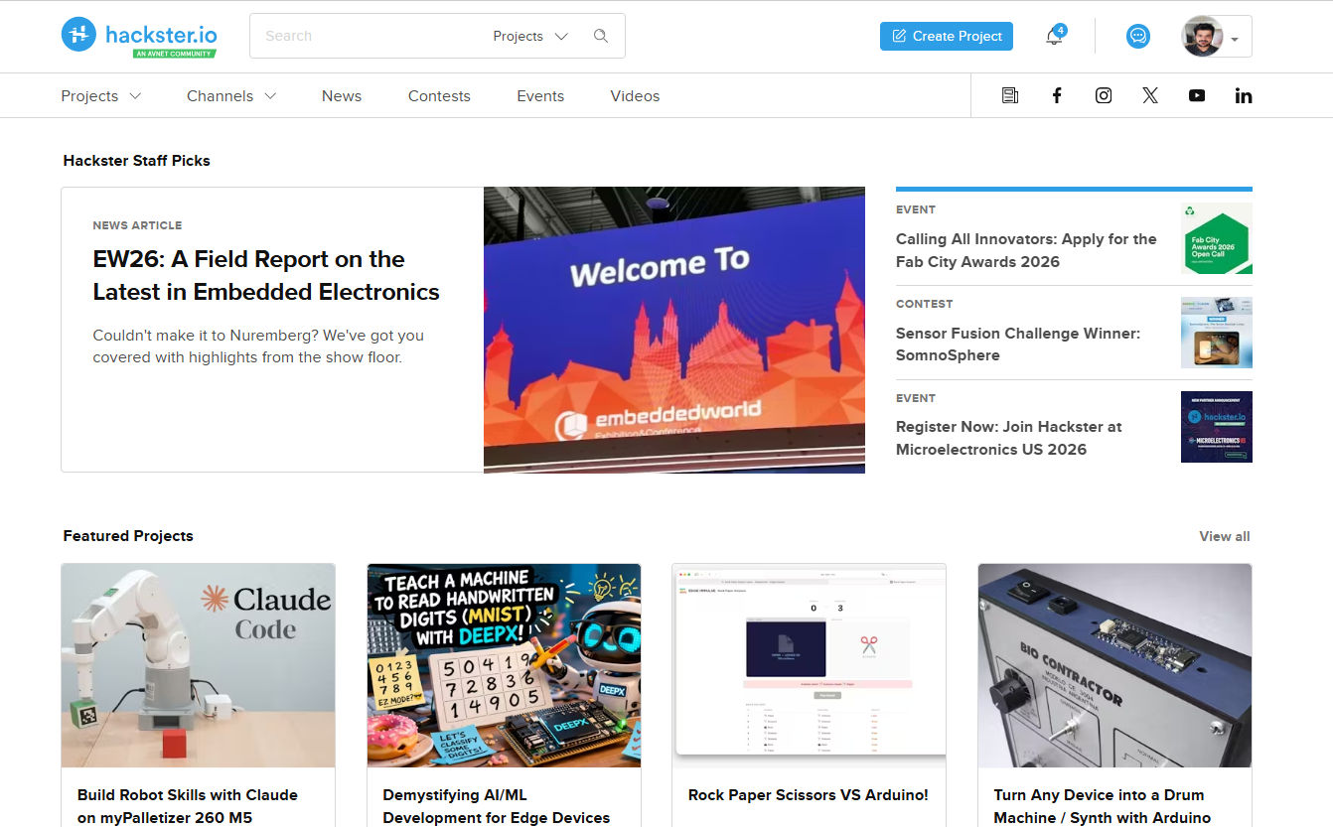This screenshot has height=827, width=1333.
Task: Click the search magnifier icon
Action: click(601, 36)
